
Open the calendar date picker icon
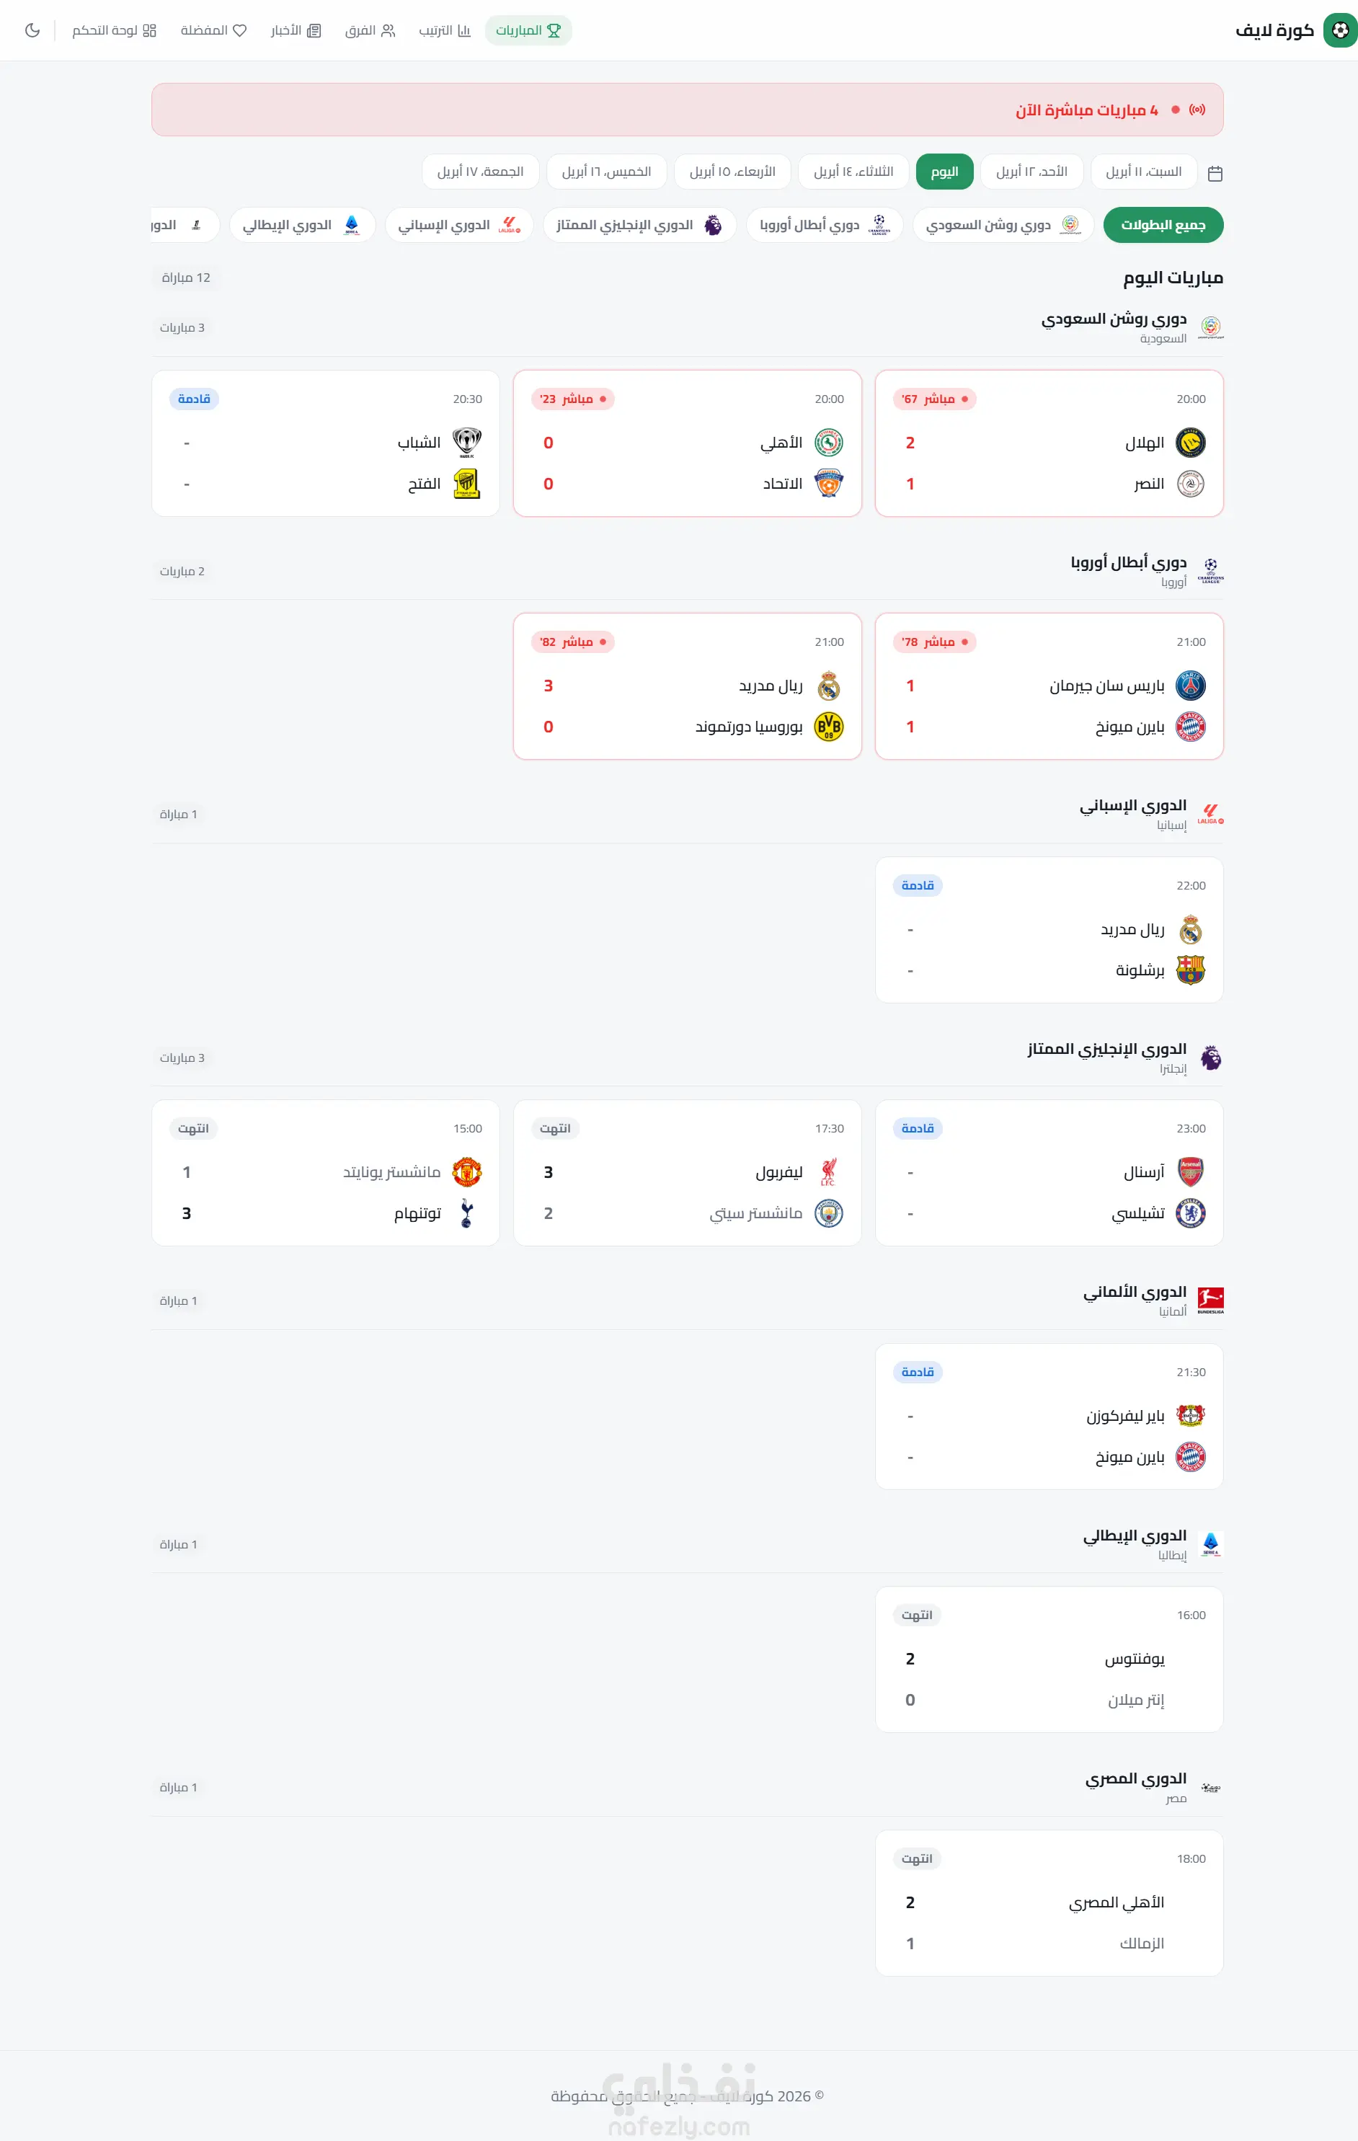(x=1215, y=174)
